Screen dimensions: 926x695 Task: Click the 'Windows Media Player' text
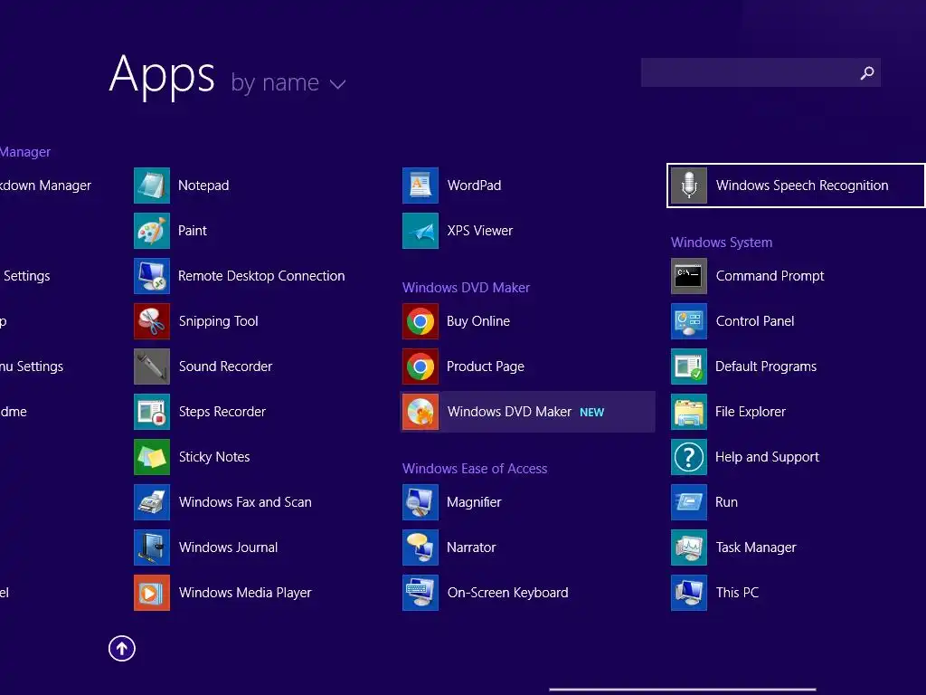click(245, 593)
